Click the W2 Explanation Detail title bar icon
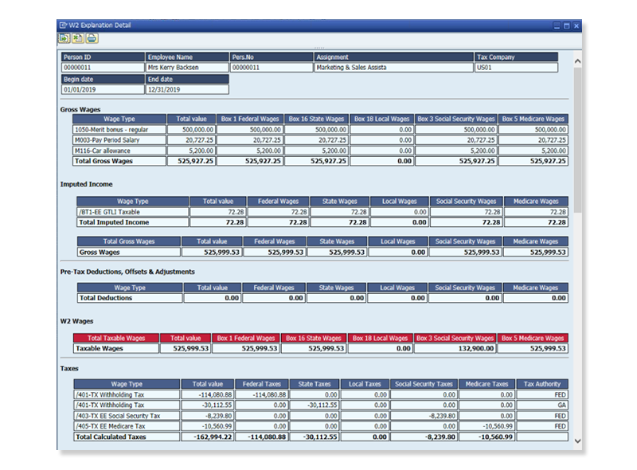Viewport: 637px width, 470px height. (x=62, y=25)
